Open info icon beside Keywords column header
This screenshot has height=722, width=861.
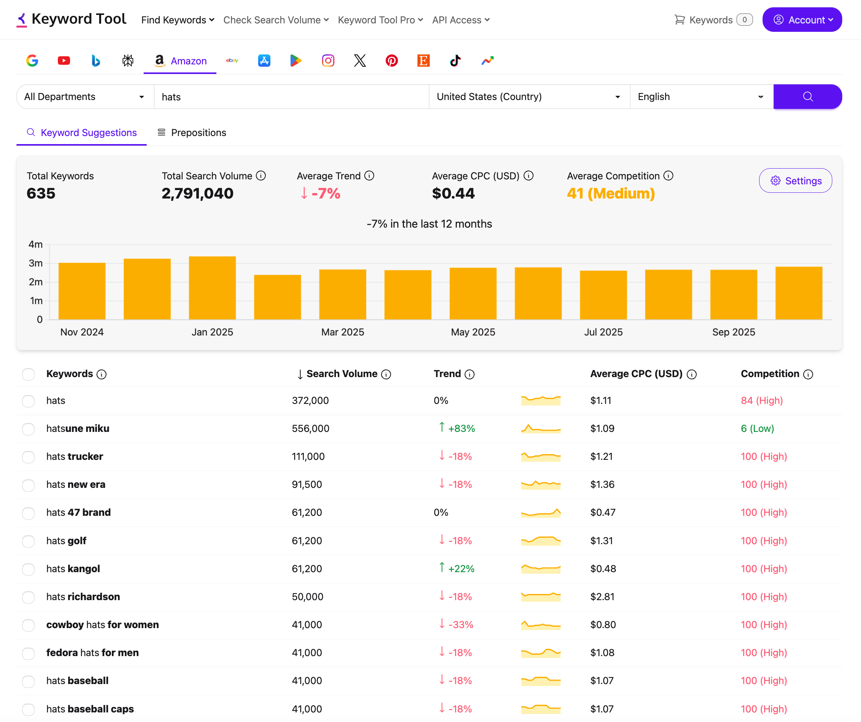tap(101, 374)
